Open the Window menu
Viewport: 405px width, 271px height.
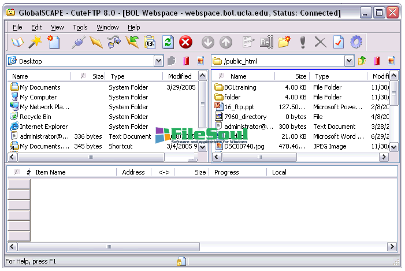(x=107, y=27)
